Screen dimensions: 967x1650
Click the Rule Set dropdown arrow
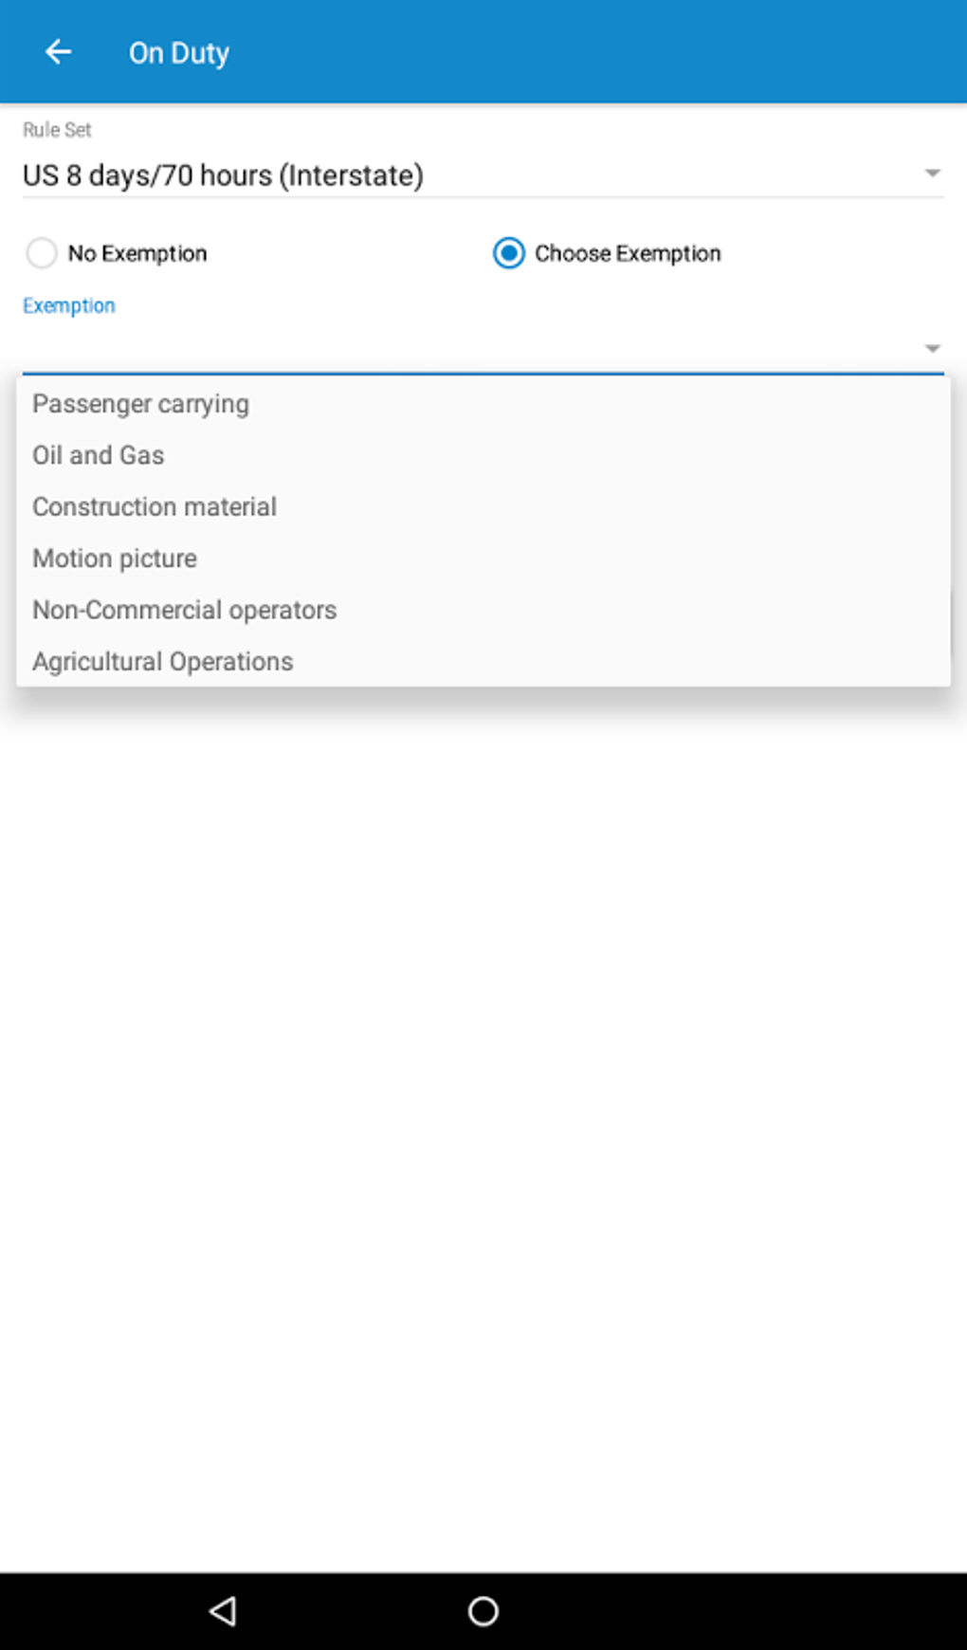click(932, 174)
